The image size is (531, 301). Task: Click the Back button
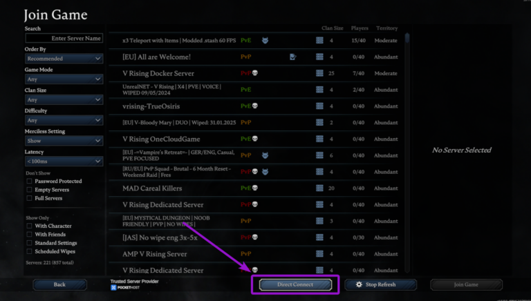click(x=59, y=284)
